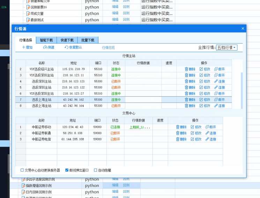Viewport: 260px width, 198px height.
Task: Run the 测速 speed test
Action: [x=49, y=47]
